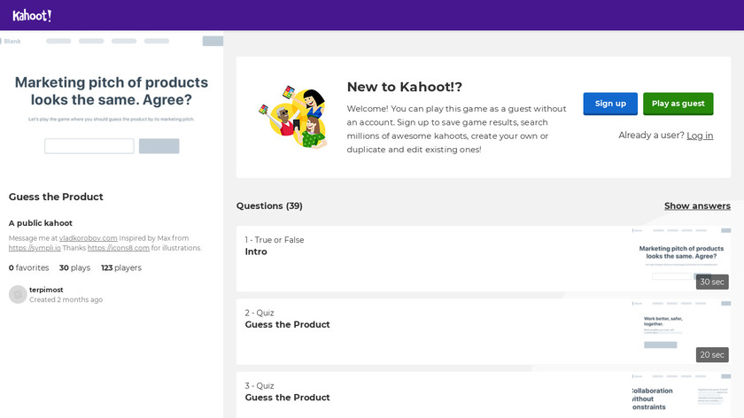744x418 pixels.
Task: Click the 30 plays counter
Action: pos(74,267)
